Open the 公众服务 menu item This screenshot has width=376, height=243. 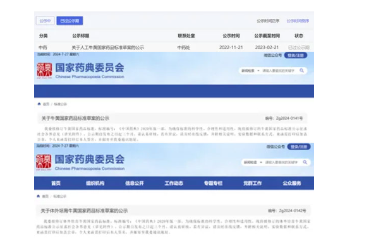pos(292,184)
